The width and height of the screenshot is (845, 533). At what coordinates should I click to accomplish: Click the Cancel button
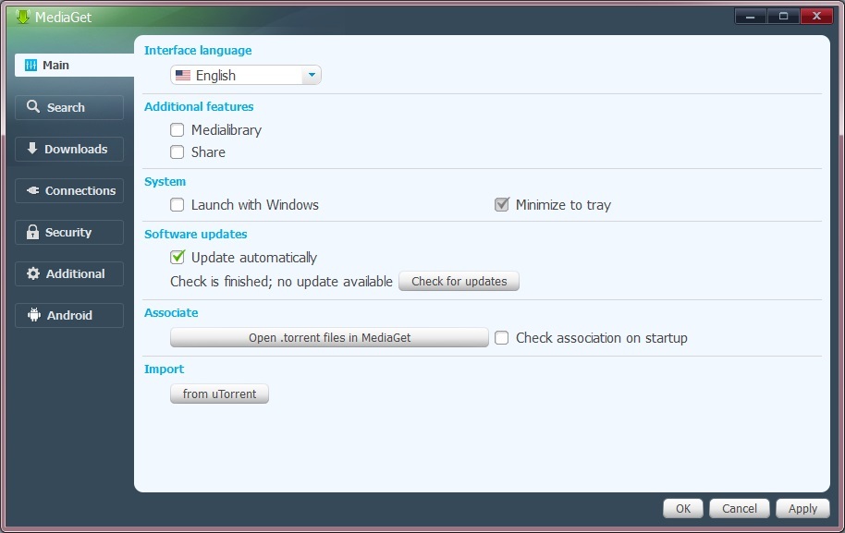[x=739, y=508]
